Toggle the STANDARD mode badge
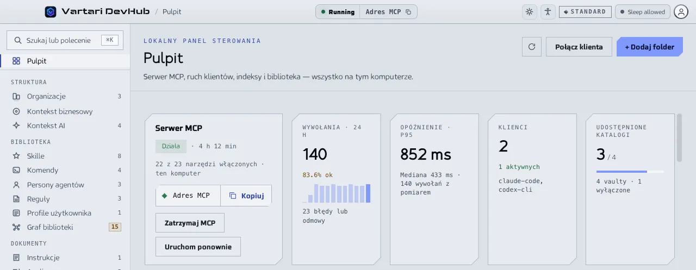The width and height of the screenshot is (696, 270). point(585,11)
